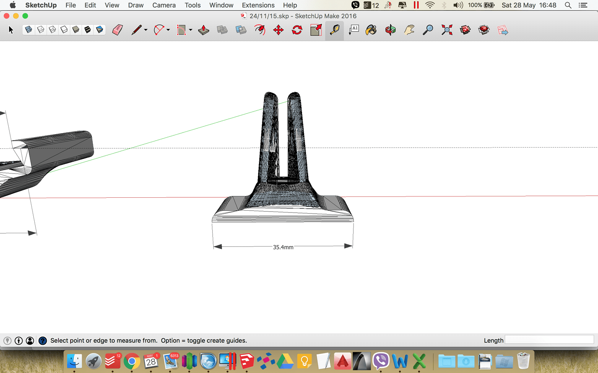The width and height of the screenshot is (598, 373).
Task: Select the Orbit tool
Action: 390,30
